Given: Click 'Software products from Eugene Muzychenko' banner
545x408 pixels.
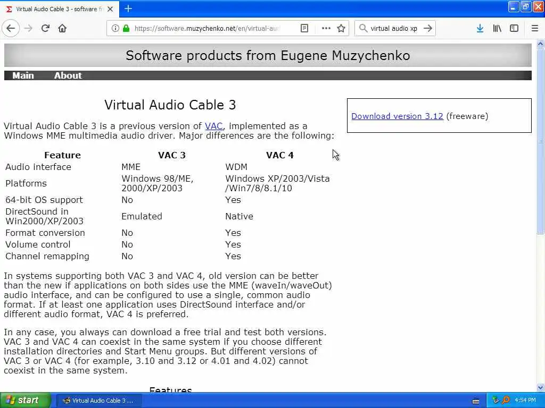Looking at the screenshot, I should pos(268,55).
